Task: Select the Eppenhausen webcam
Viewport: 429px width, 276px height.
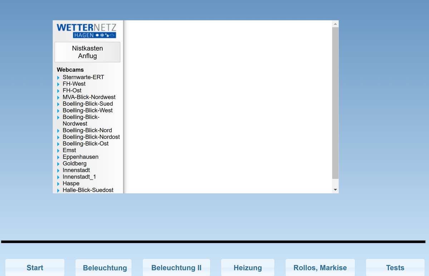Action: pos(80,157)
